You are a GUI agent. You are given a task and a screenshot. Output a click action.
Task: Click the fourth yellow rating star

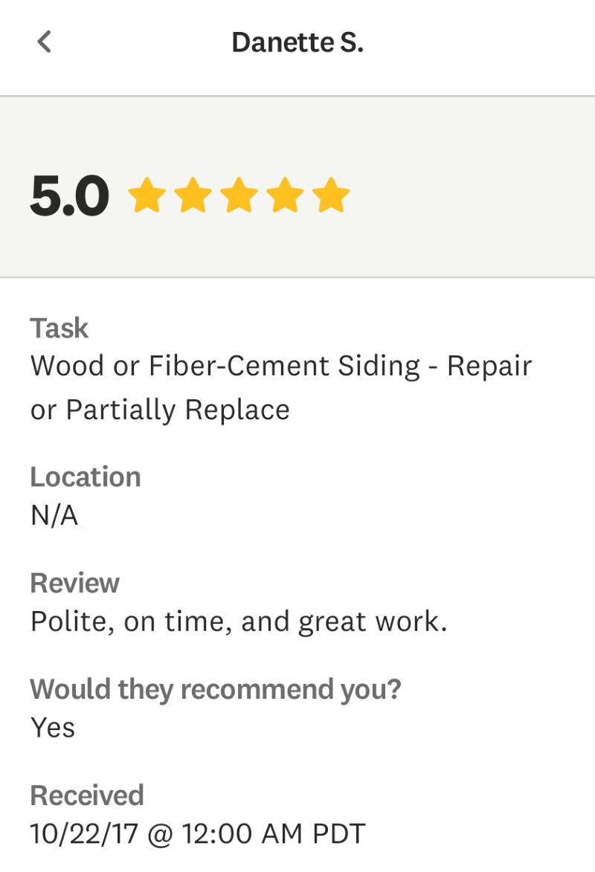(285, 196)
